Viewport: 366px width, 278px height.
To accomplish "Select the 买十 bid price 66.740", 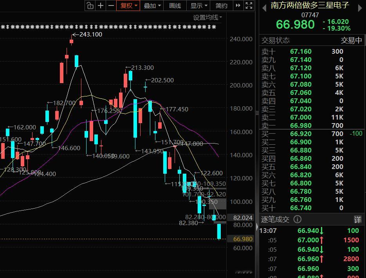I will pos(301,208).
